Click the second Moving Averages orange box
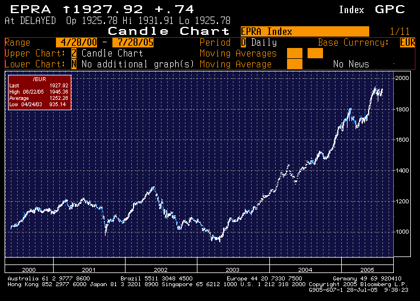 pyautogui.click(x=315, y=53)
